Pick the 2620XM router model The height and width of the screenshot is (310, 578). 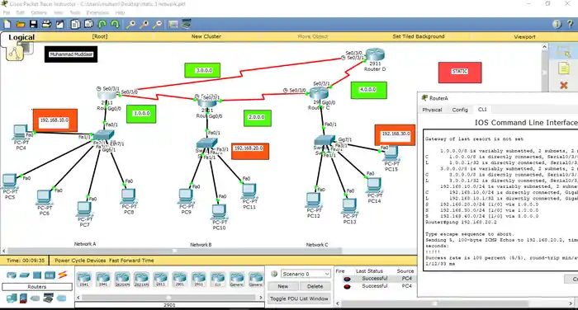tap(122, 279)
